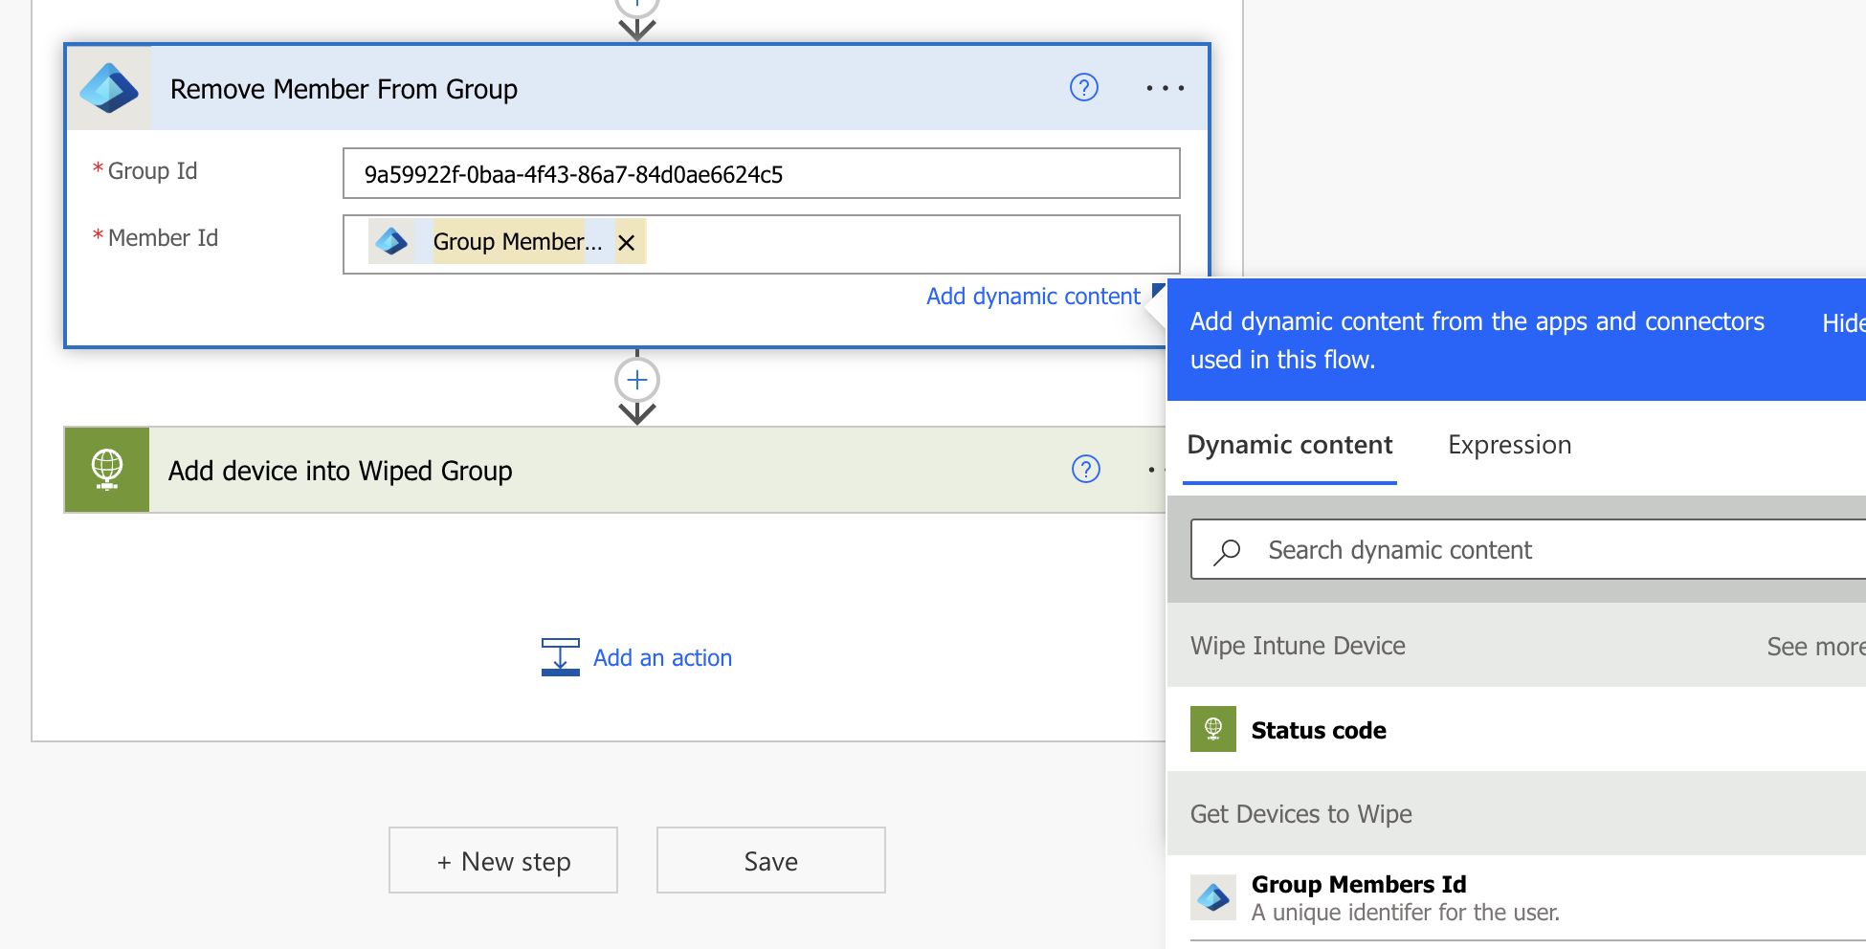Click the HTTP icon beside Status code
The height and width of the screenshot is (949, 1866).
pyautogui.click(x=1212, y=729)
